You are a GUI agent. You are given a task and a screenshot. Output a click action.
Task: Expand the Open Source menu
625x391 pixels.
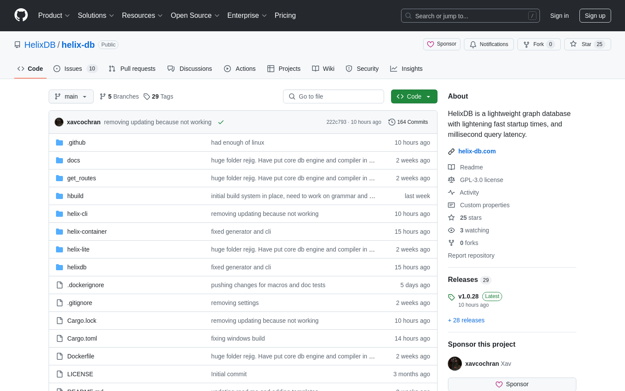click(195, 16)
